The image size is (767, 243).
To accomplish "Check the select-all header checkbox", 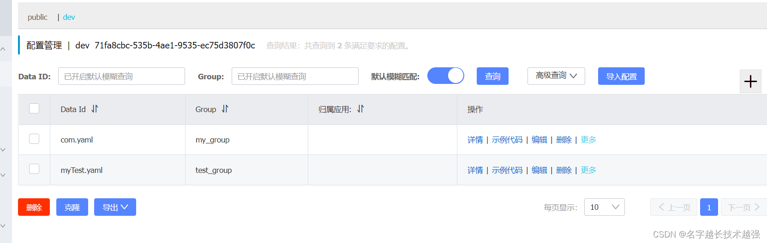I will pos(34,108).
